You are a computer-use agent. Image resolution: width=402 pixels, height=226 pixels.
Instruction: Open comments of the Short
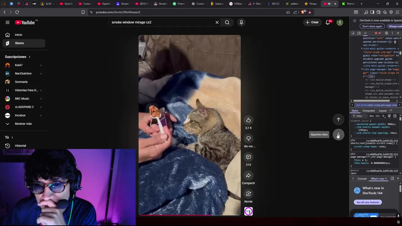pos(248,157)
